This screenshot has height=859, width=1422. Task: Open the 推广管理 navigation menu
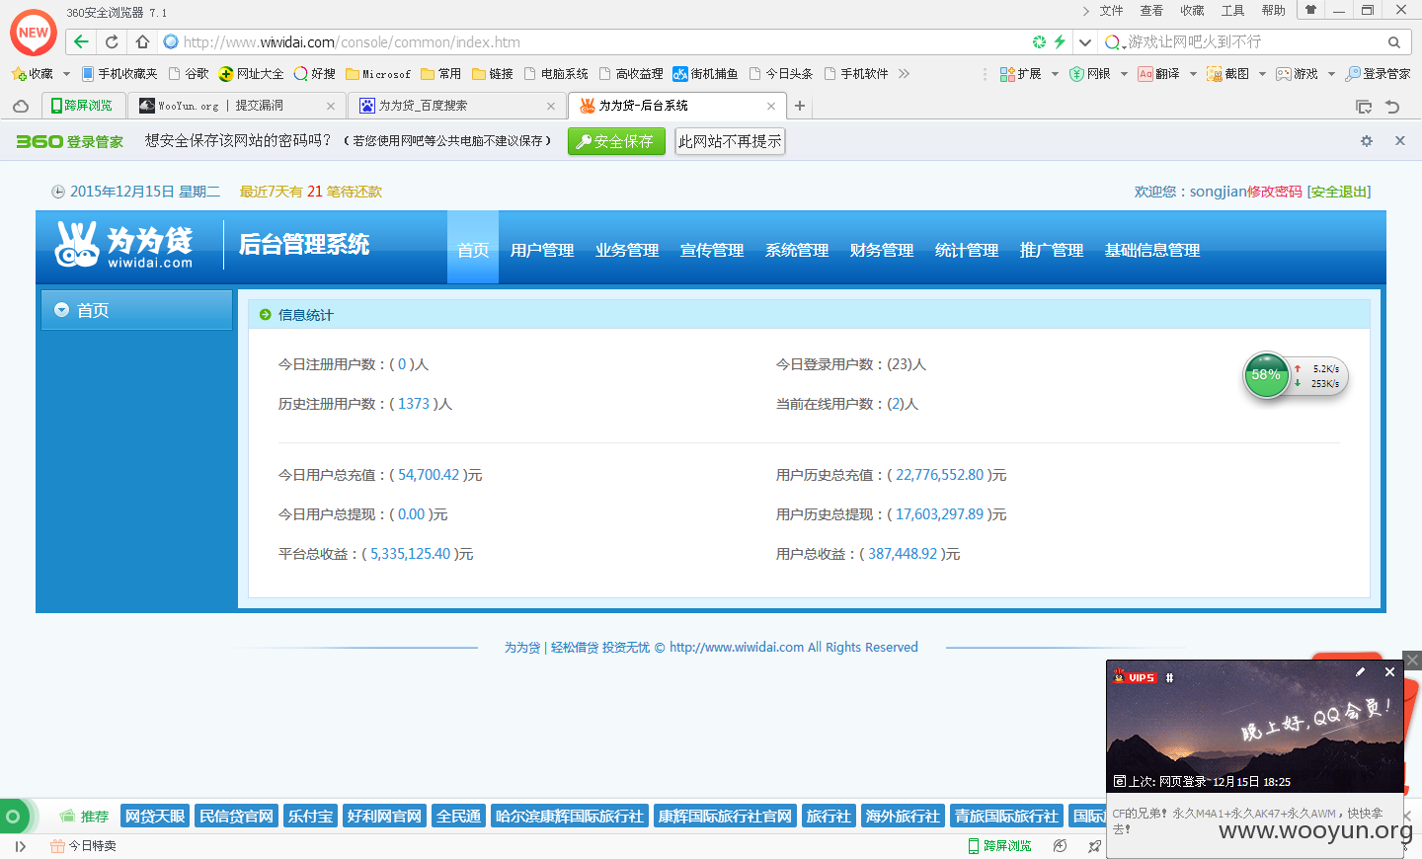1052,250
